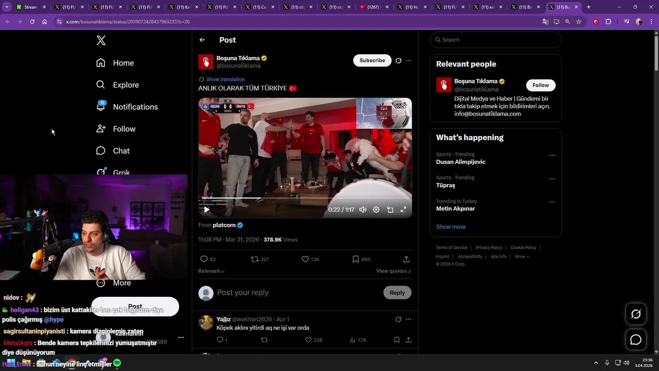
Task: Open Spotify from the taskbar
Action: point(117,363)
